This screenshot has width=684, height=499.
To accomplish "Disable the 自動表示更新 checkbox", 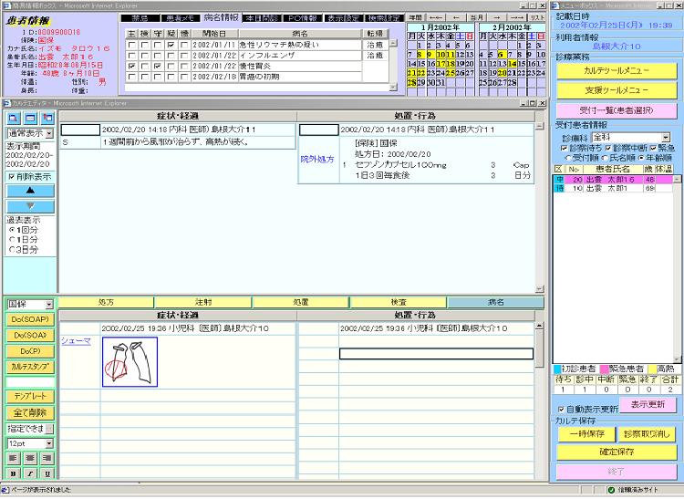I will click(560, 410).
